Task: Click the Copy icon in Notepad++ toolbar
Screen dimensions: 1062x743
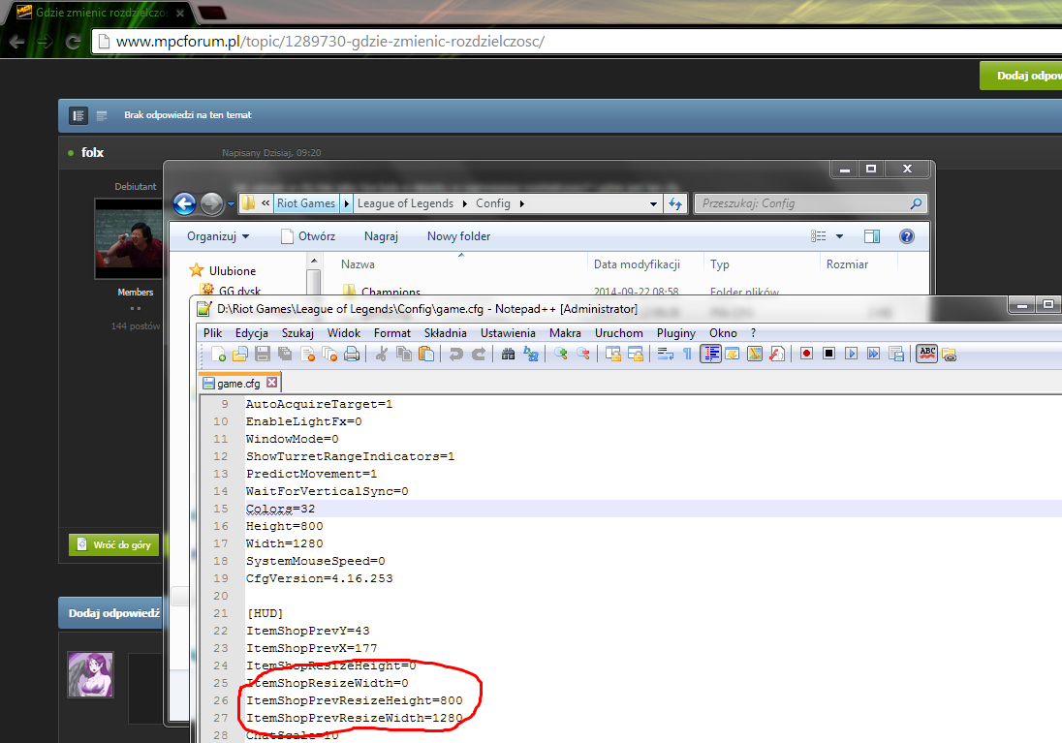Action: point(404,354)
